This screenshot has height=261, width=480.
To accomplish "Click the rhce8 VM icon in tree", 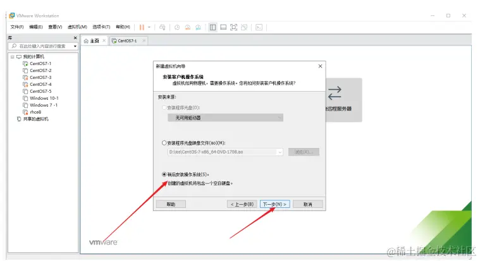I will [25, 112].
